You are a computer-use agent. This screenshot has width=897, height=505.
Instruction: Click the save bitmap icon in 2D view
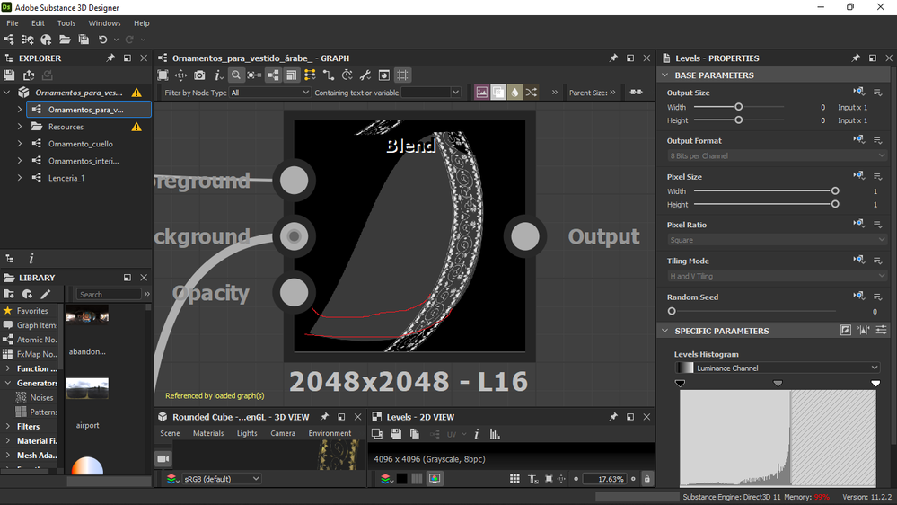tap(396, 435)
